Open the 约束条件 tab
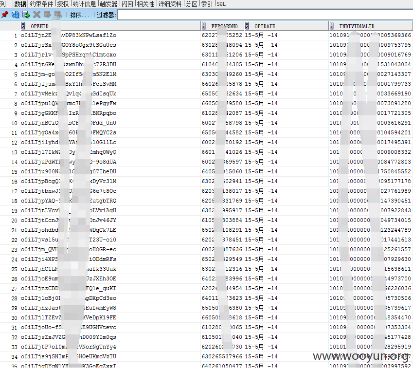The height and width of the screenshot is (370, 413). pos(41,4)
